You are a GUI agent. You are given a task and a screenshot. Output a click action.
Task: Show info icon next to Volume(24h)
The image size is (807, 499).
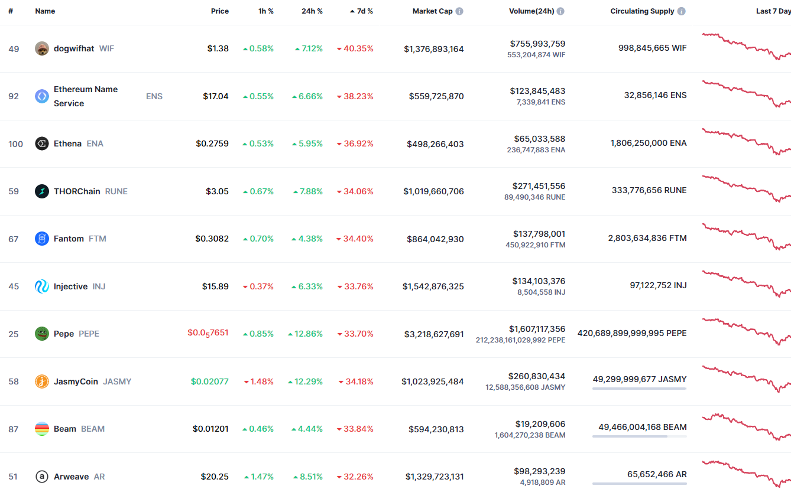560,11
